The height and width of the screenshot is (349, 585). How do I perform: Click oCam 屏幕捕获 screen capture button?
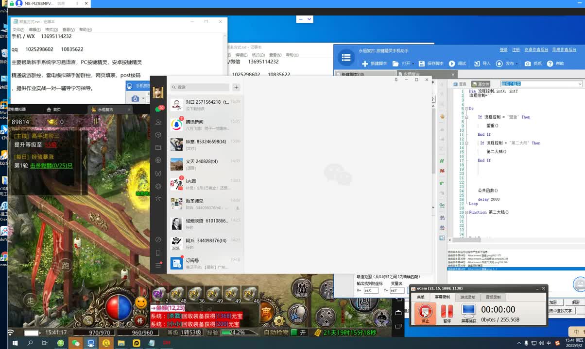pyautogui.click(x=468, y=313)
